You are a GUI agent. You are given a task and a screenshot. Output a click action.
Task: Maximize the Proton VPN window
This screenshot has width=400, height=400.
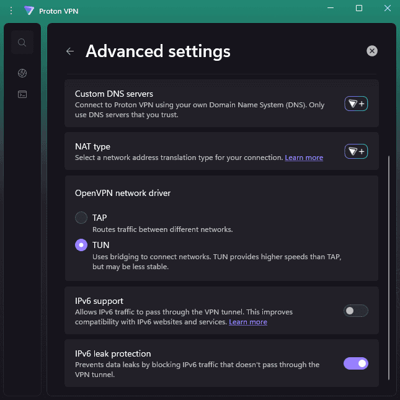[358, 9]
